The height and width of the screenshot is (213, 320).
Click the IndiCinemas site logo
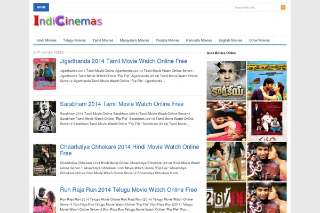(x=68, y=21)
